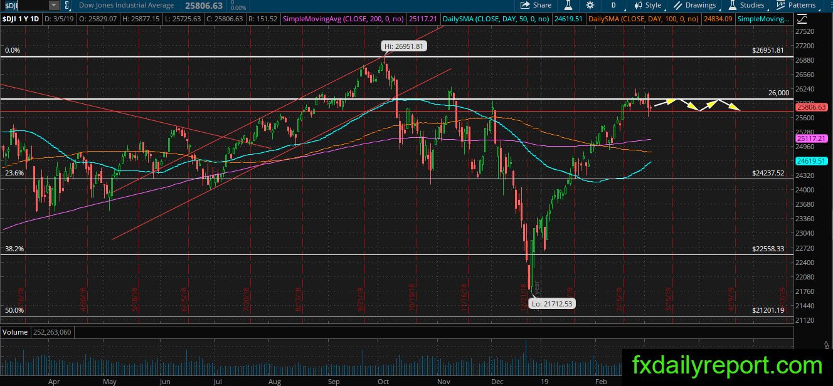Click the 50.0% Fibonacci level label
The image size is (833, 386).
pos(14,310)
